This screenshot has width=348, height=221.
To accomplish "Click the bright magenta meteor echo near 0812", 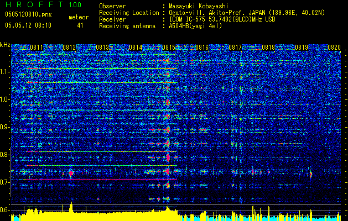I will click(x=71, y=173).
